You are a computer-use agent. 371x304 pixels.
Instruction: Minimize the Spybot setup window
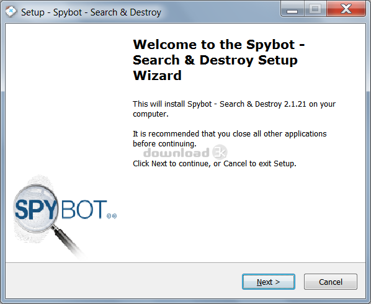pyautogui.click(x=292, y=9)
